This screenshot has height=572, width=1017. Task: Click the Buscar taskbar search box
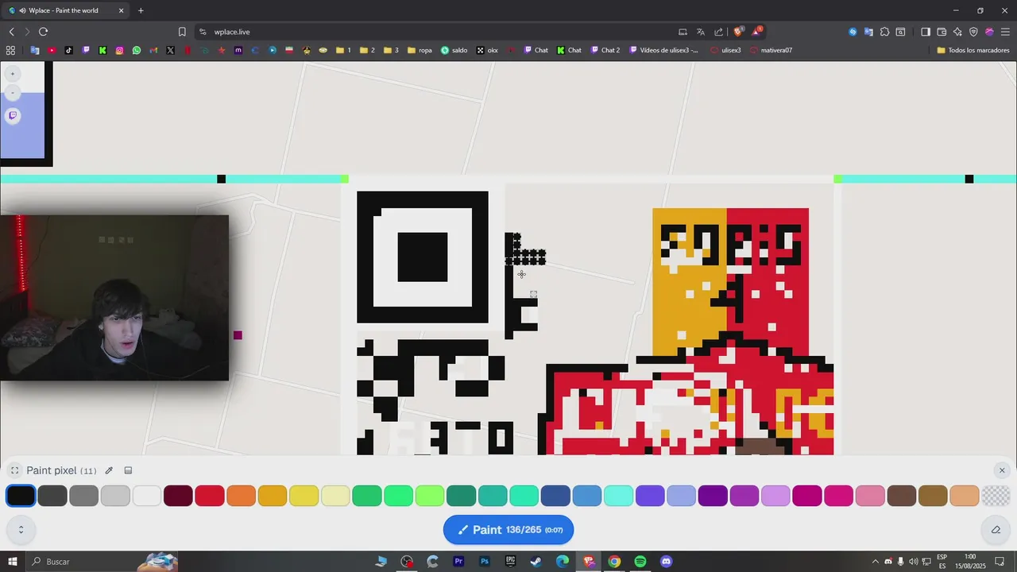(103, 562)
